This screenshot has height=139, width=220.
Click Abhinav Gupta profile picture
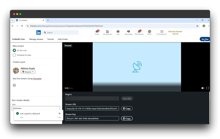click(x=16, y=71)
